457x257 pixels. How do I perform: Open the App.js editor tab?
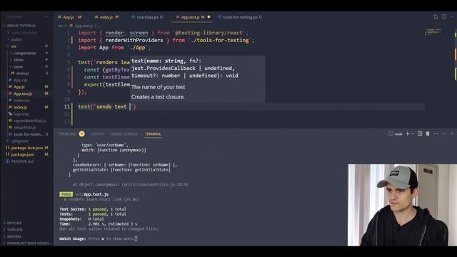pos(69,17)
